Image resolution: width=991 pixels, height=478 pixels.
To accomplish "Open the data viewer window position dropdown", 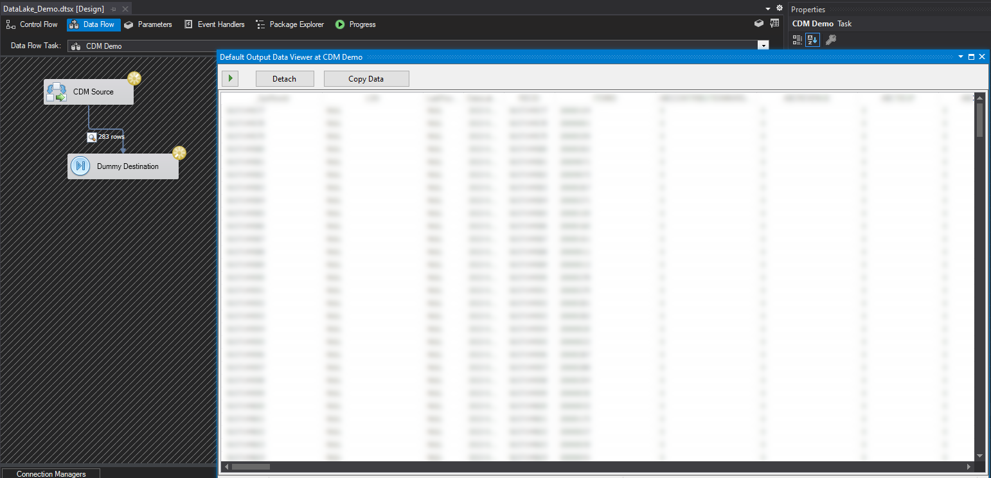I will 961,57.
